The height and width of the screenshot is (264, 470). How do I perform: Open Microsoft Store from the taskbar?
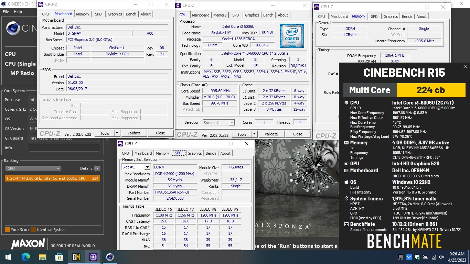(x=60, y=257)
